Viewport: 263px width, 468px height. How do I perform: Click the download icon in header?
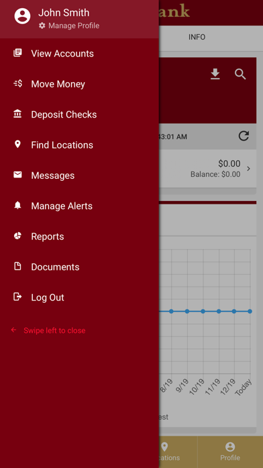click(215, 74)
